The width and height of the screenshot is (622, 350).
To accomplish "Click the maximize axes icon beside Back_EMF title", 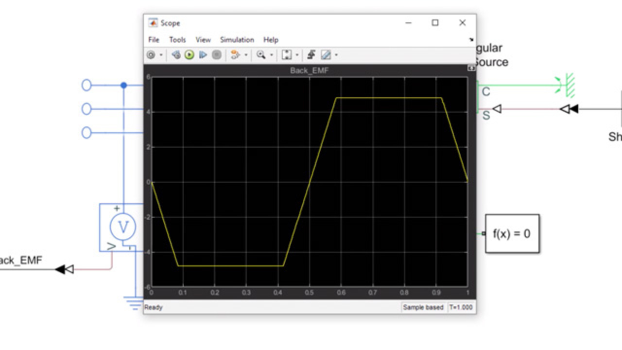I will 471,69.
